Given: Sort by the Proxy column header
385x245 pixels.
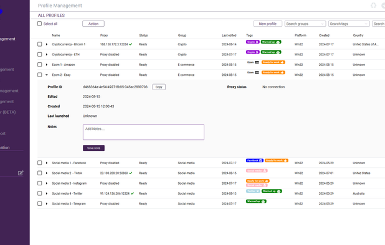Looking at the screenshot, I should tap(104, 35).
